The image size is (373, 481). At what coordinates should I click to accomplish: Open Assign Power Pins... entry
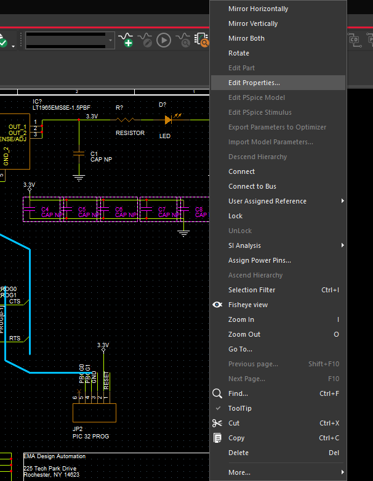[x=278, y=260]
